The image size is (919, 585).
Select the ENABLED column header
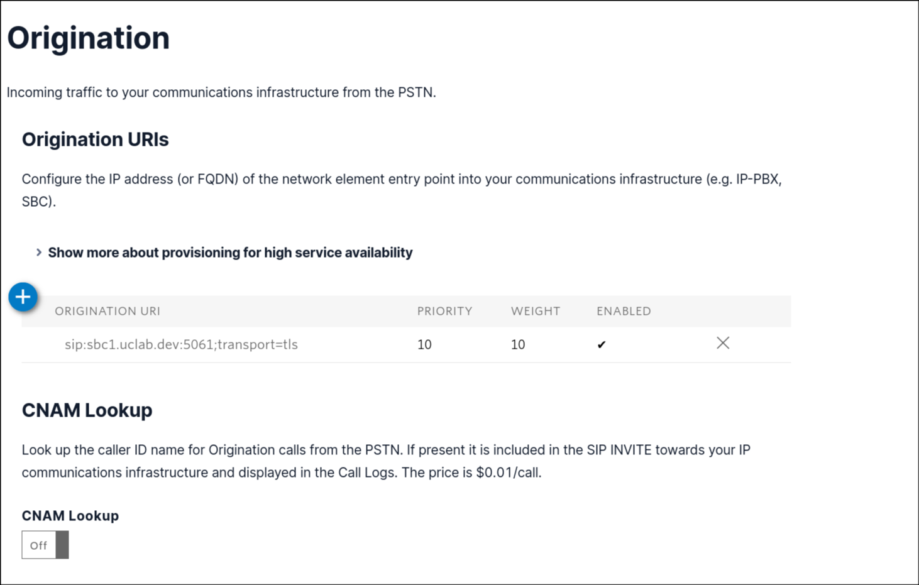point(623,310)
